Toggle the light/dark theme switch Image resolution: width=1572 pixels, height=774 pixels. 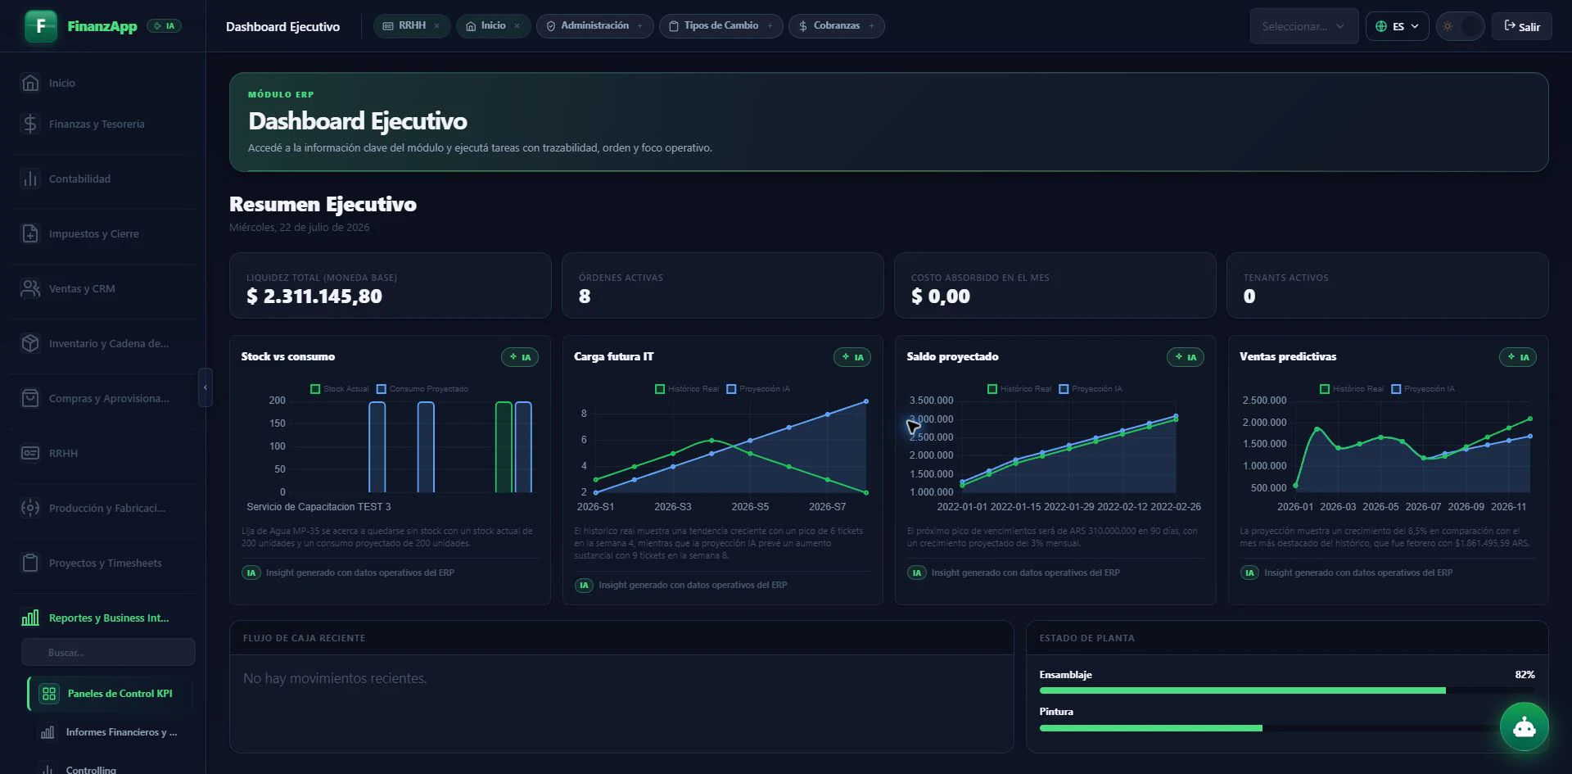point(1460,26)
